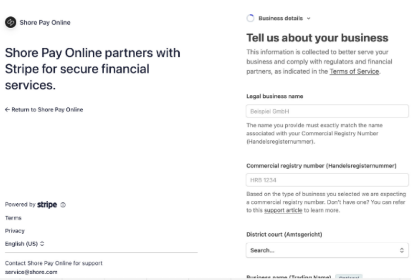
Task: Open the District court Search dropdown
Action: tap(327, 249)
